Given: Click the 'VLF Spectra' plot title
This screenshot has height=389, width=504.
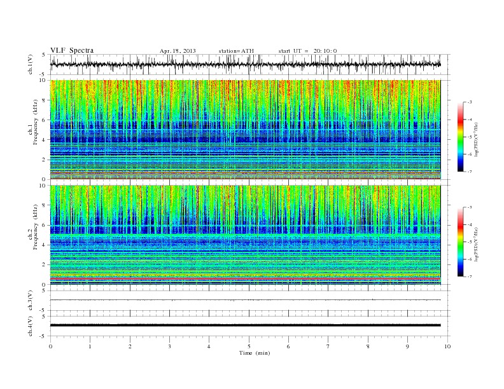Looking at the screenshot, I should 72,50.
